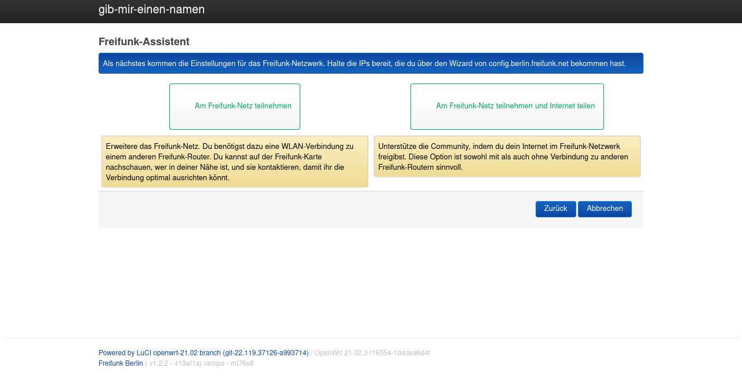
Task: Choose "Am Freifunk-Netz teilnehmen und Internet teilen"
Action: [x=507, y=107]
